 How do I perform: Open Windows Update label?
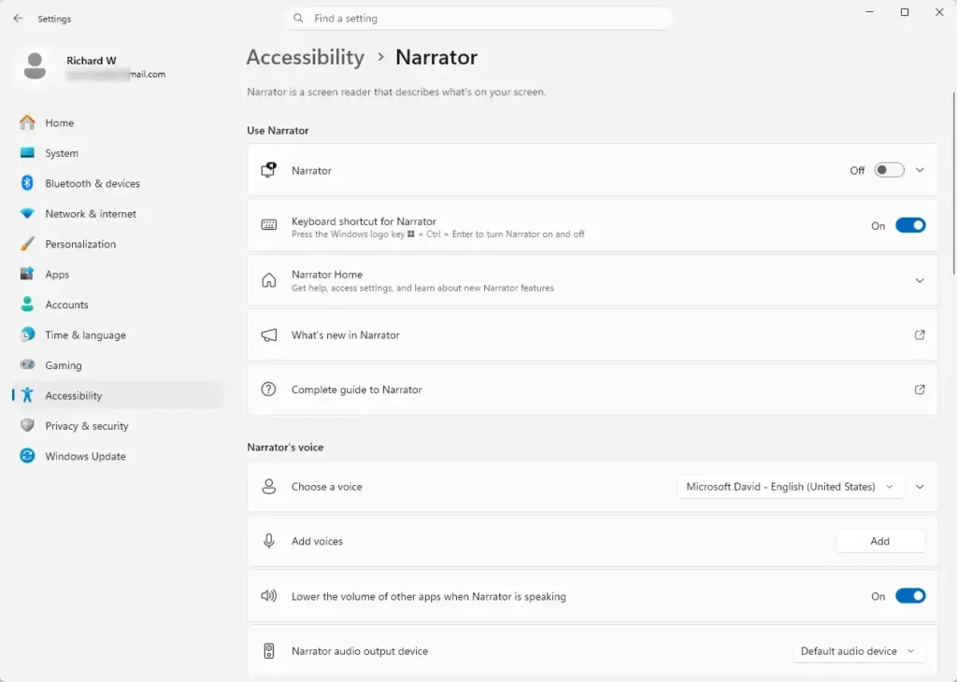85,456
